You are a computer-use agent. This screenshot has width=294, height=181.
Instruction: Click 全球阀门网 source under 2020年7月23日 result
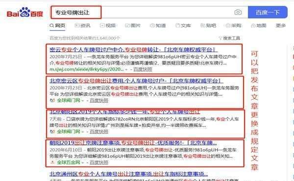(x=69, y=100)
